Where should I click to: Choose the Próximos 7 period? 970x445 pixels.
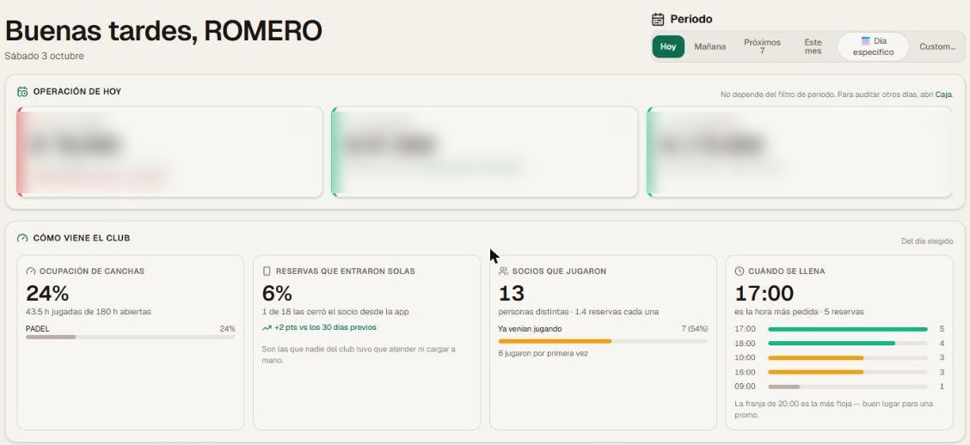(x=762, y=46)
